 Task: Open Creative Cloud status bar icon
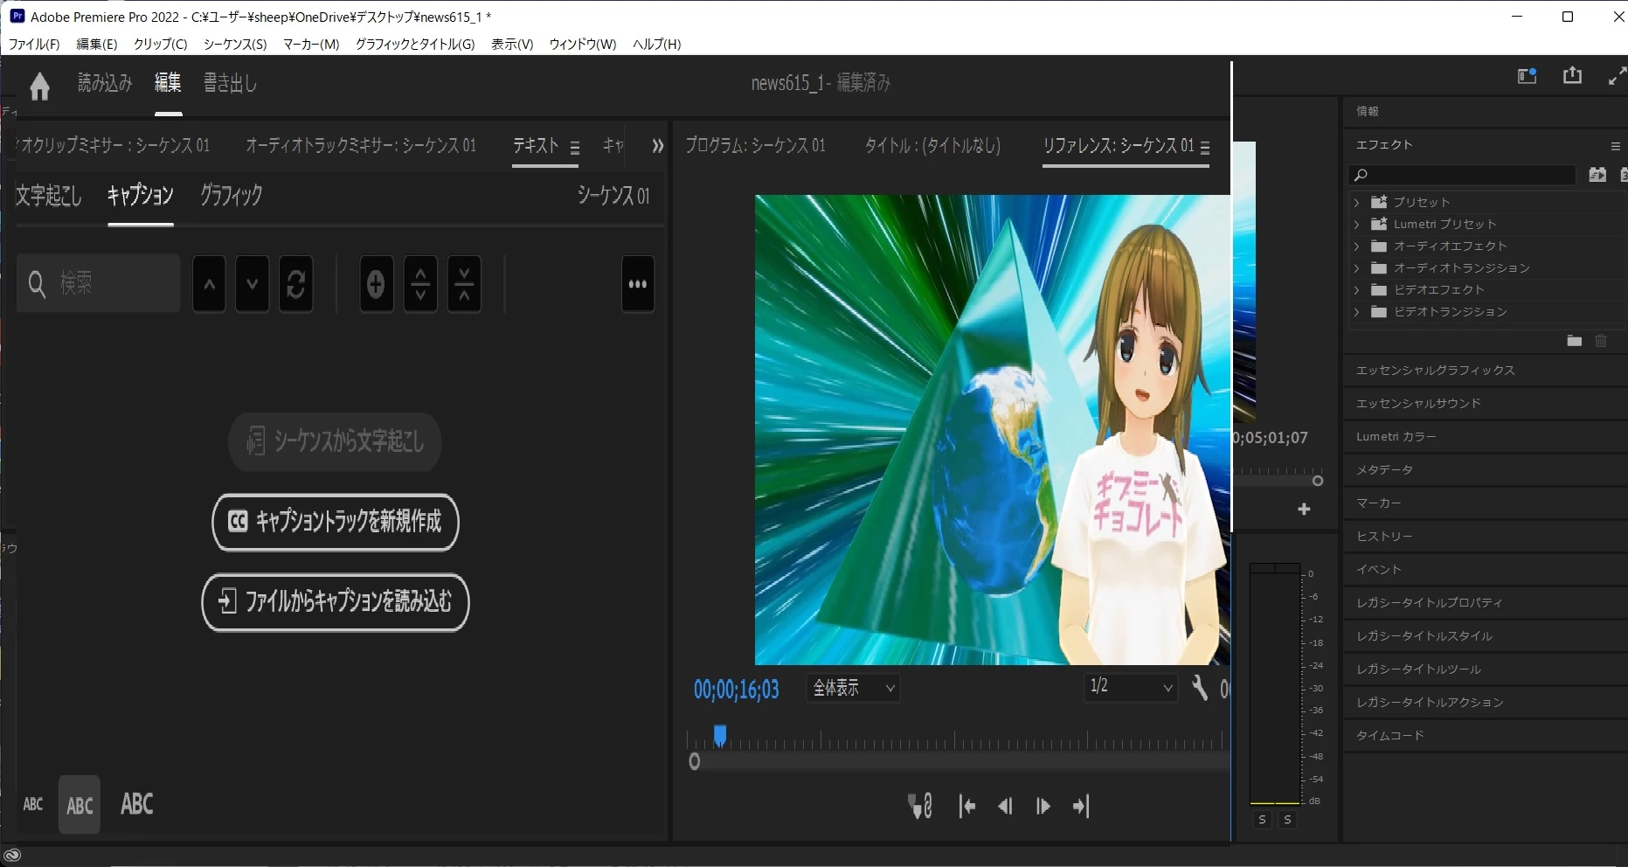point(12,856)
